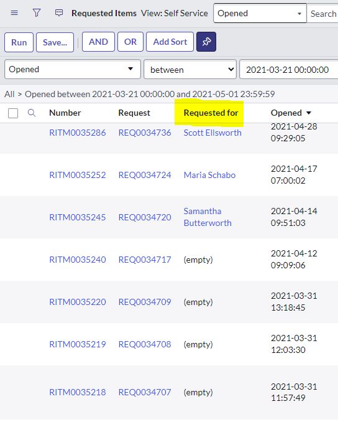The height and width of the screenshot is (427, 338).
Task: Open request REQ0034724
Action: (145, 175)
